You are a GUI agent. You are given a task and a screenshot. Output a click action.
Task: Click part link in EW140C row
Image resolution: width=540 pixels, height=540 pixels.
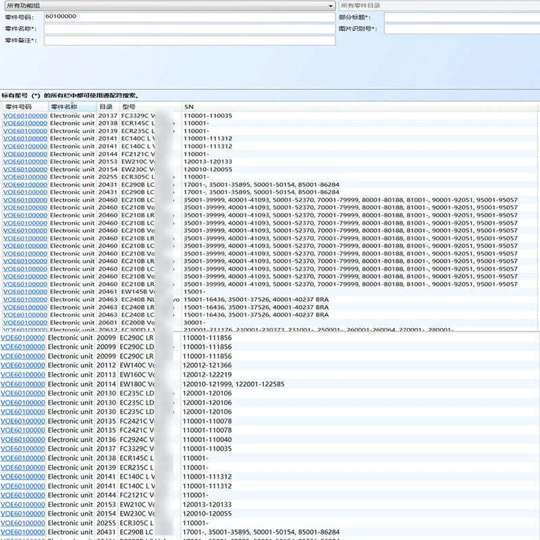tap(23, 365)
